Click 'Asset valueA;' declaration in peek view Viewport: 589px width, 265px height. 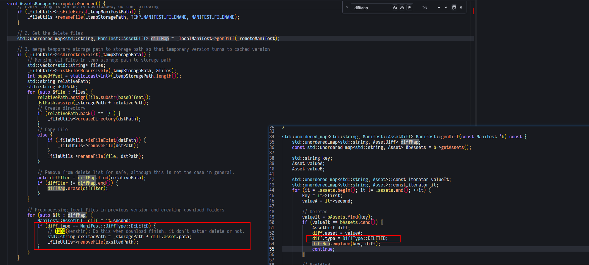(308, 164)
